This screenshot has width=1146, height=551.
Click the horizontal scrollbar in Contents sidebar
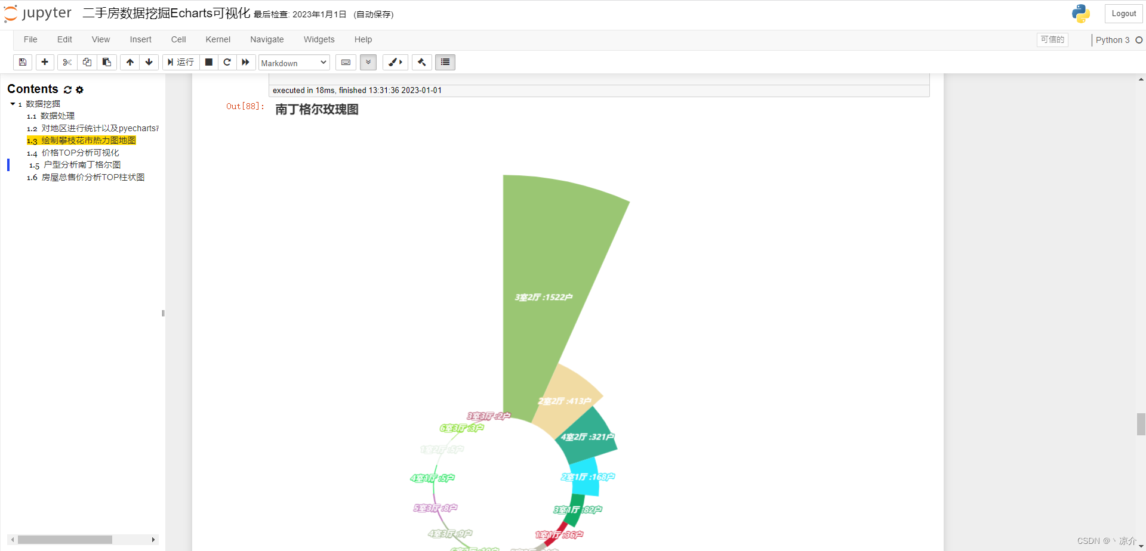pyautogui.click(x=65, y=540)
